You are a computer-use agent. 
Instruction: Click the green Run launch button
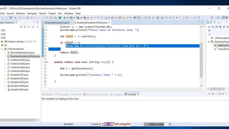click(x=71, y=18)
